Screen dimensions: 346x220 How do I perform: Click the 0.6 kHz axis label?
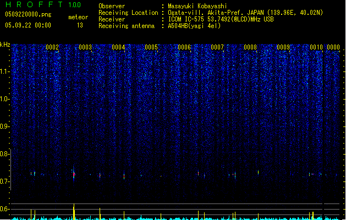(5, 209)
